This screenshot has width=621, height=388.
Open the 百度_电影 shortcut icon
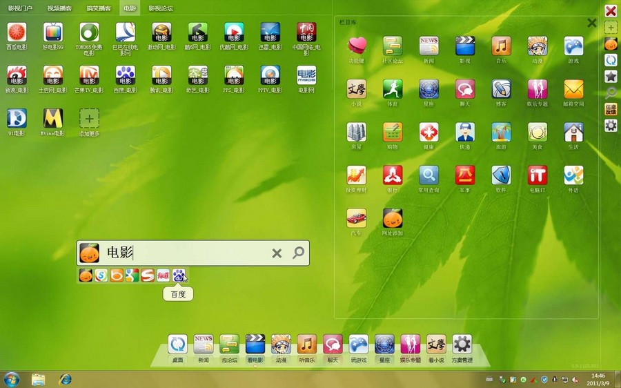[125, 75]
